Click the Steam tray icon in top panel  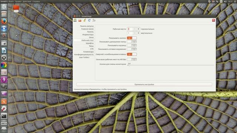209,1
